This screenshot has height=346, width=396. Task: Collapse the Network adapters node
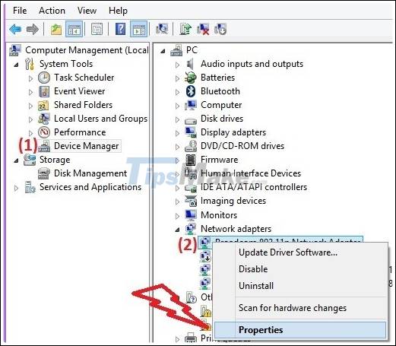click(x=177, y=230)
